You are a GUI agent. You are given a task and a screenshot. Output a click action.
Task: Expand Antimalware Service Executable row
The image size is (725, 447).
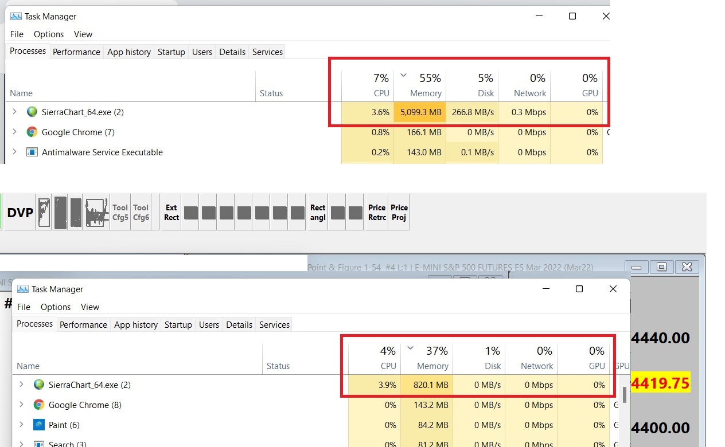pyautogui.click(x=14, y=152)
